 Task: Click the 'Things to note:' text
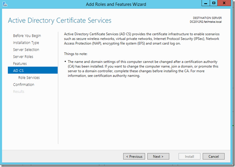coord(76,54)
